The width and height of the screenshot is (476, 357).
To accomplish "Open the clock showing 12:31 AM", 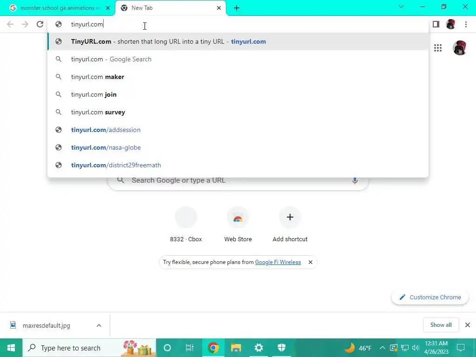I will click(436, 348).
